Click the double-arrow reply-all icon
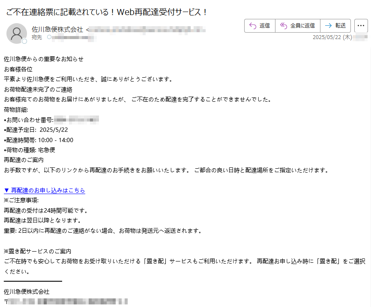371x307 pixels. 284,26
